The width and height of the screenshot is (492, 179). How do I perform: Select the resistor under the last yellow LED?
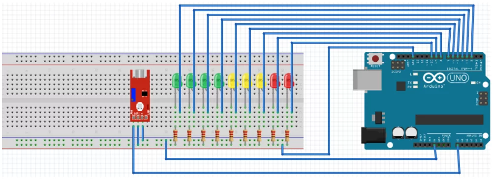(x=259, y=135)
